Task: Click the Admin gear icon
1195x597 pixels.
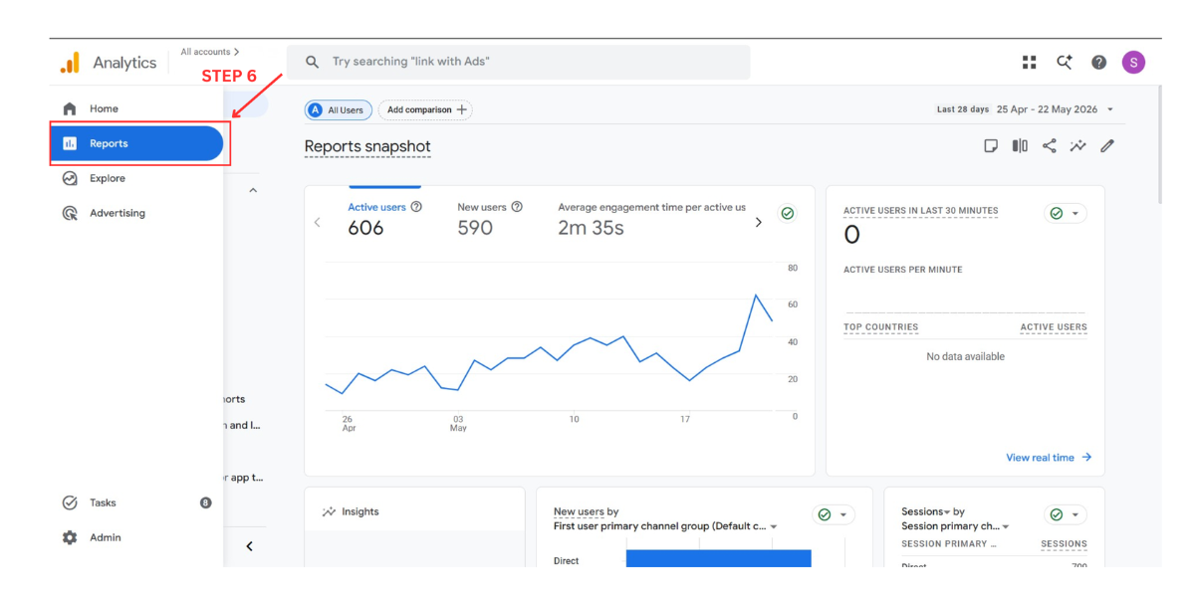Action: point(70,537)
